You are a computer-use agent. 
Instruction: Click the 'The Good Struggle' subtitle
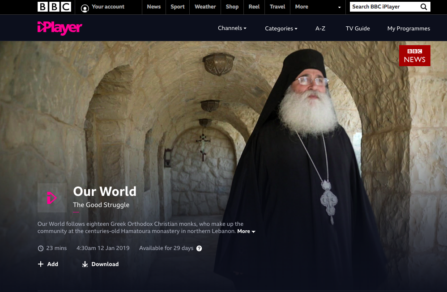101,205
